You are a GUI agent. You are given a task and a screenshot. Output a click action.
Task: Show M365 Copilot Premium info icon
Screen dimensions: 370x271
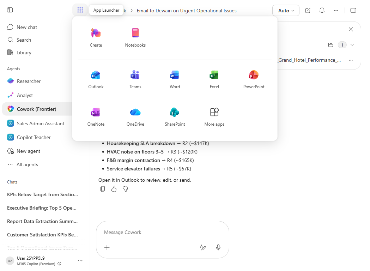(x=60, y=264)
